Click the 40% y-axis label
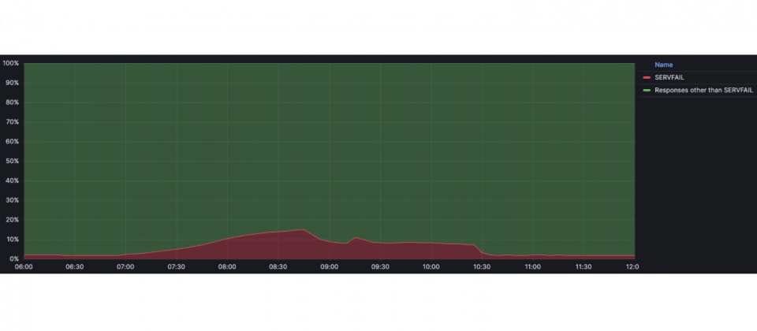This screenshot has width=757, height=331. coord(12,181)
